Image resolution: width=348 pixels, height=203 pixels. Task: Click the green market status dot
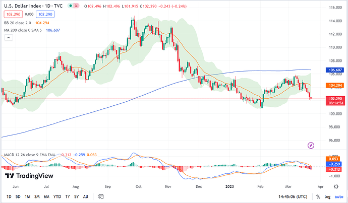pos(70,6)
